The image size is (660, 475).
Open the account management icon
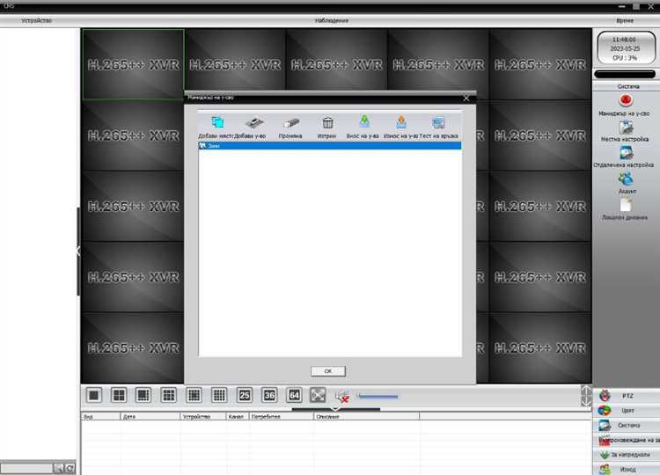626,179
